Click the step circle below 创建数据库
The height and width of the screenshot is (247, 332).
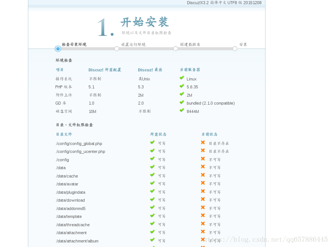[x=175, y=49]
